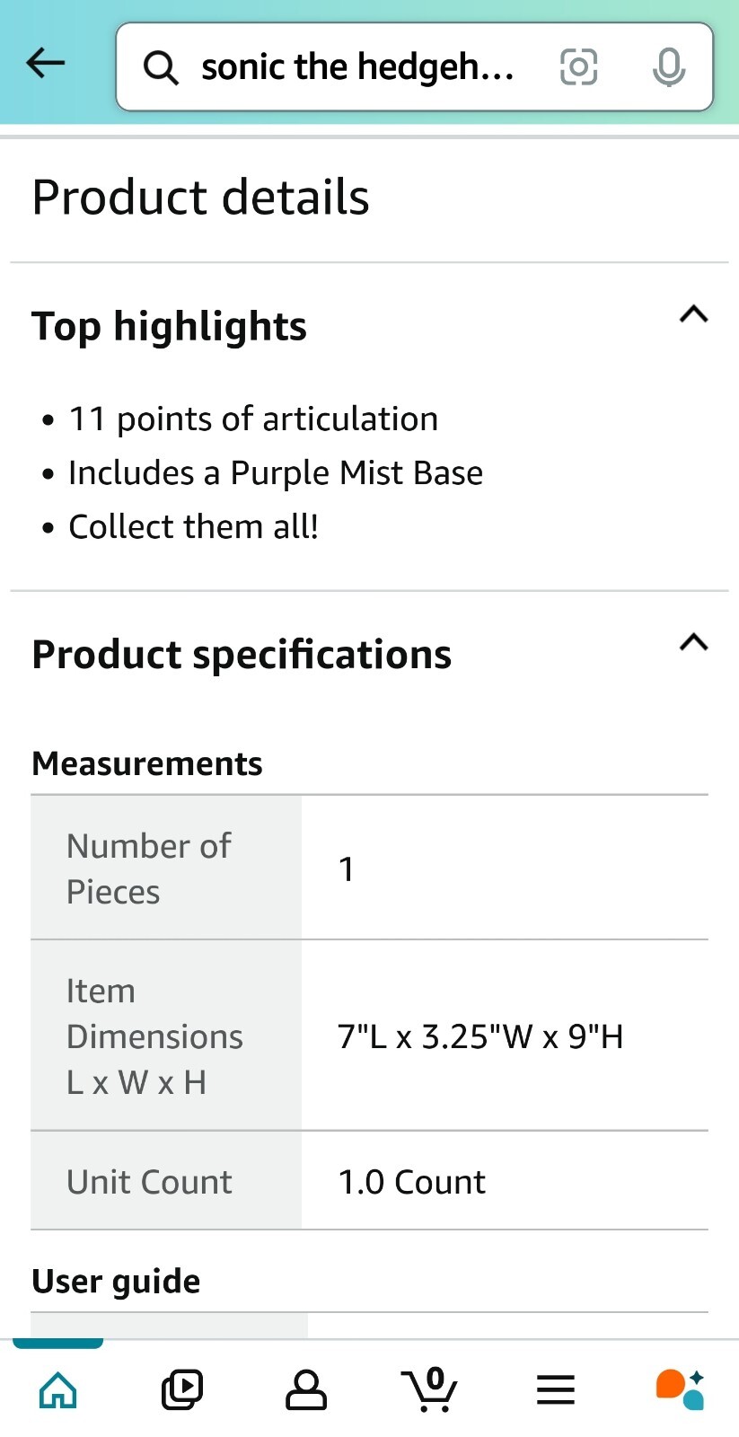This screenshot has width=739, height=1437.
Task: Tap the back arrow icon
Action: click(46, 63)
